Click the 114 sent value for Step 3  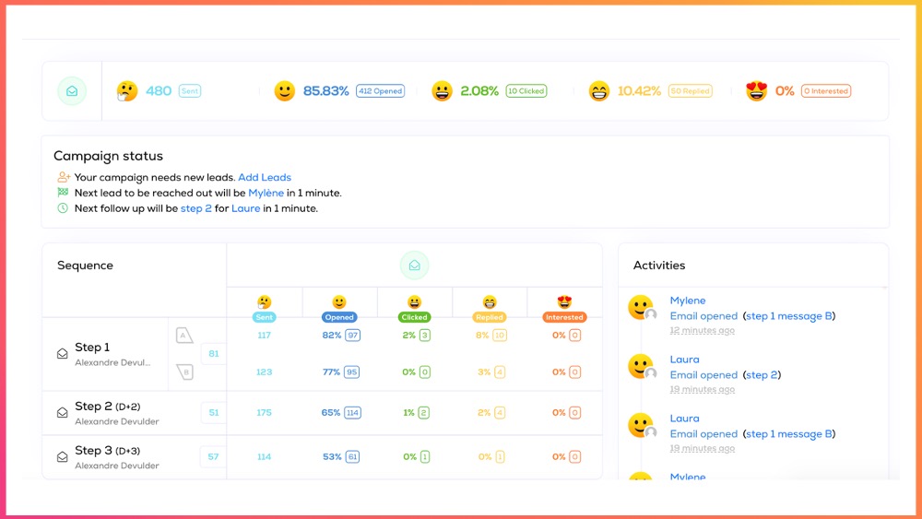click(x=264, y=456)
